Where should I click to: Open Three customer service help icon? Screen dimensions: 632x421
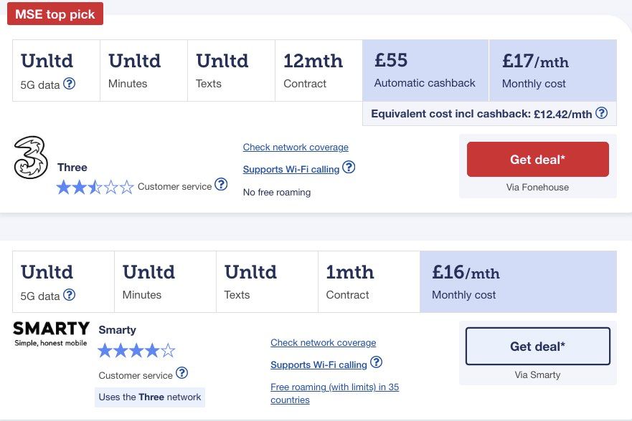(221, 185)
